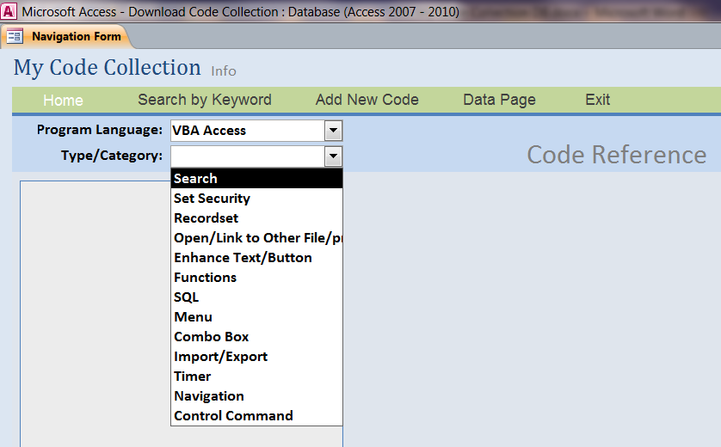Open the Home navigation tab

pos(63,100)
